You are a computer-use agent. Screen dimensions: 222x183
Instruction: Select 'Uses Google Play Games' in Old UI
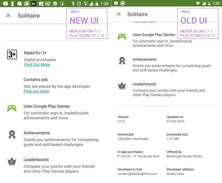154,35
